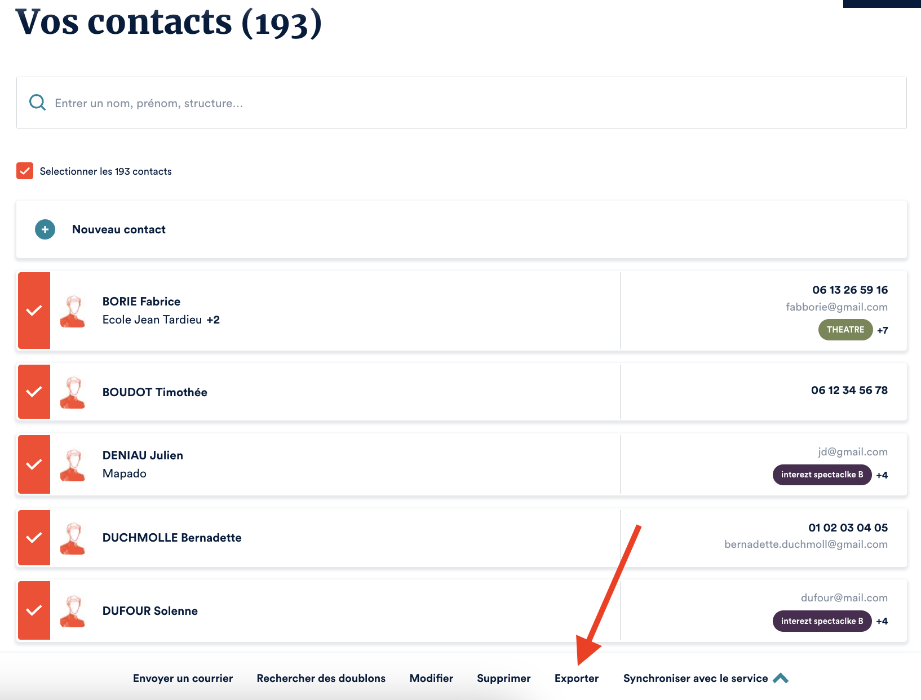Click the search magnifier icon
The height and width of the screenshot is (700, 921).
pyautogui.click(x=37, y=103)
